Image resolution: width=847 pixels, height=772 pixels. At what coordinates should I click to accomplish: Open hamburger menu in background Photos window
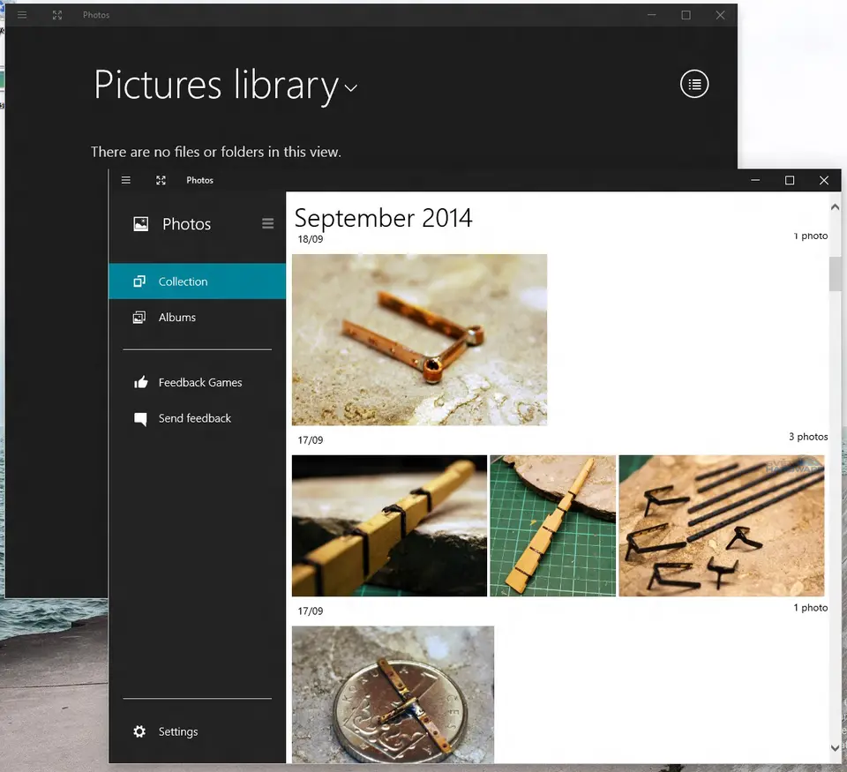coord(22,15)
